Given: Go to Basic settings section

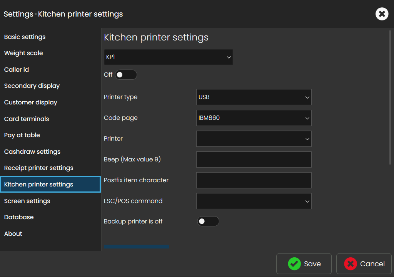Looking at the screenshot, I should point(25,37).
